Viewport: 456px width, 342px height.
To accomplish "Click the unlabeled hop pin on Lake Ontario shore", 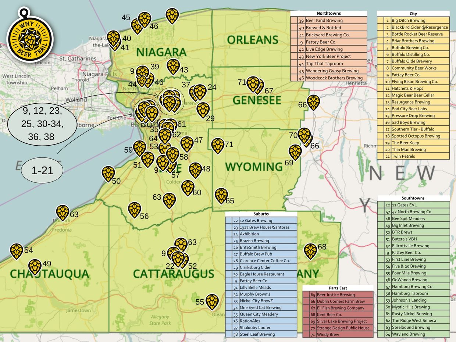I will click(x=172, y=16).
